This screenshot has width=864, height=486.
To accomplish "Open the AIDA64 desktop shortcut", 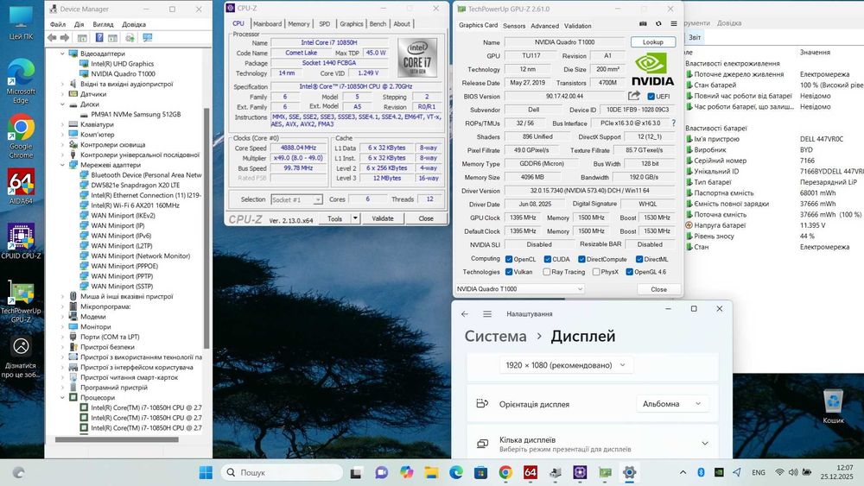I will (x=21, y=188).
